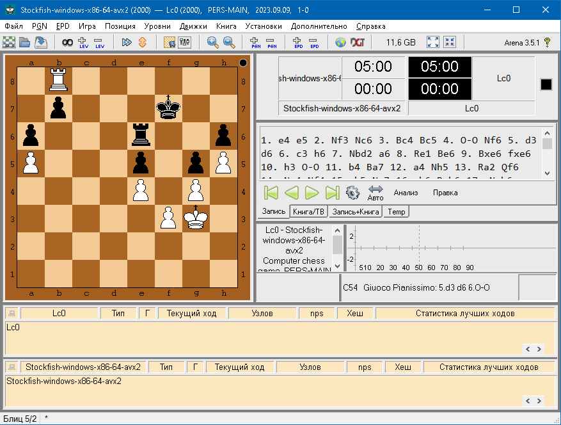Image resolution: width=561 pixels, height=425 pixels.
Task: Select the black rook on e6
Action: (141, 135)
